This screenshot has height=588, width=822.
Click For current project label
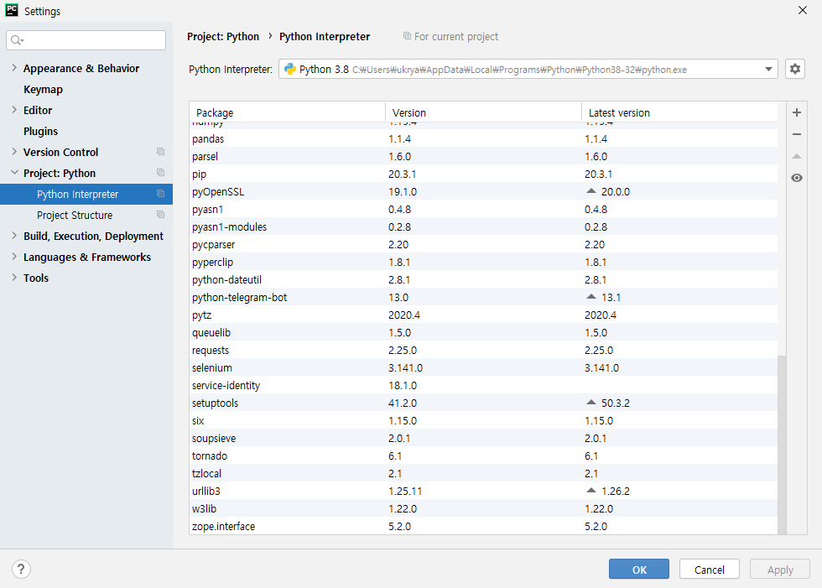(456, 36)
